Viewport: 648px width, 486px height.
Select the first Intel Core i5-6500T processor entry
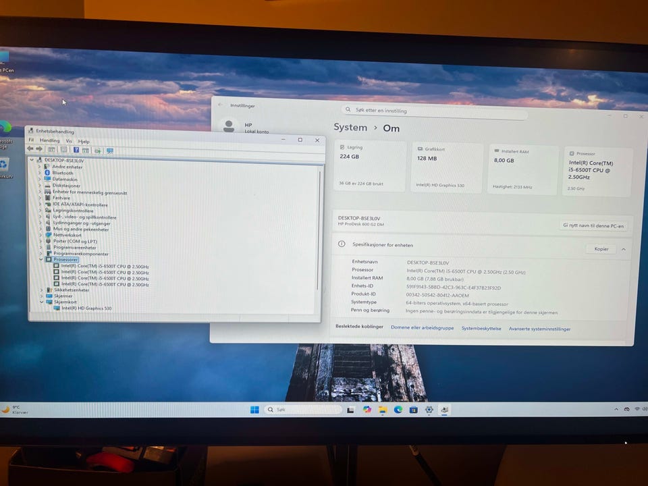point(105,266)
